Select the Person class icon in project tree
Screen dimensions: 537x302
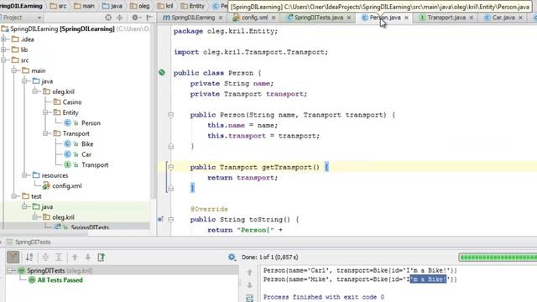tap(67, 123)
